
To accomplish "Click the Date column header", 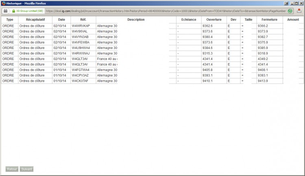I will [61, 19].
